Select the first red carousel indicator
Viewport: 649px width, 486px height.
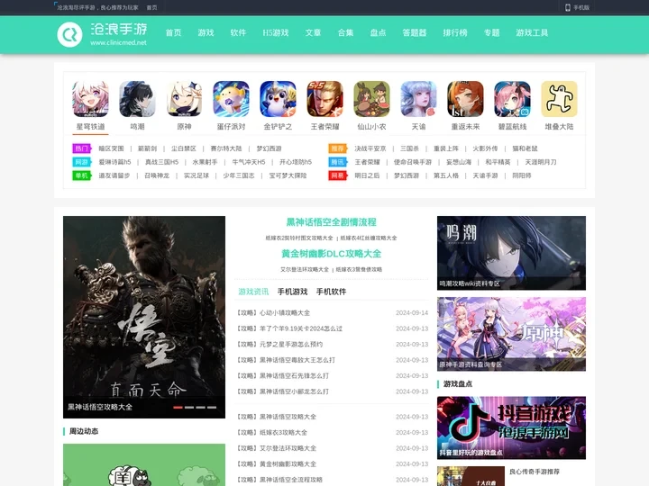tap(178, 408)
